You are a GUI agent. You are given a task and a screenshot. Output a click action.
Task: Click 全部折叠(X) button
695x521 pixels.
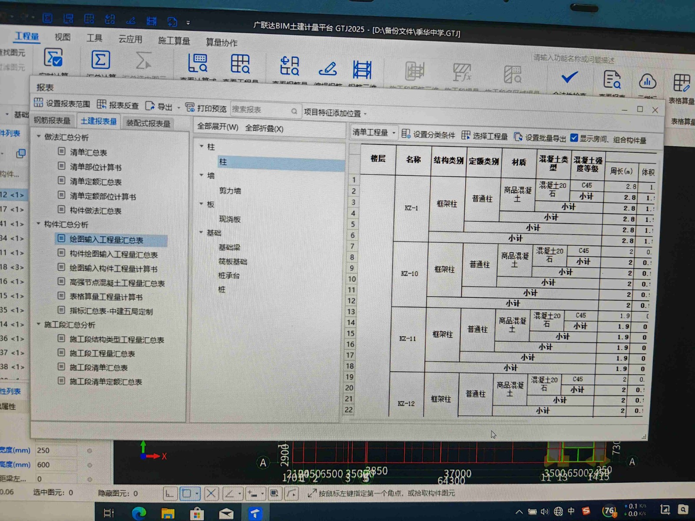click(x=264, y=129)
